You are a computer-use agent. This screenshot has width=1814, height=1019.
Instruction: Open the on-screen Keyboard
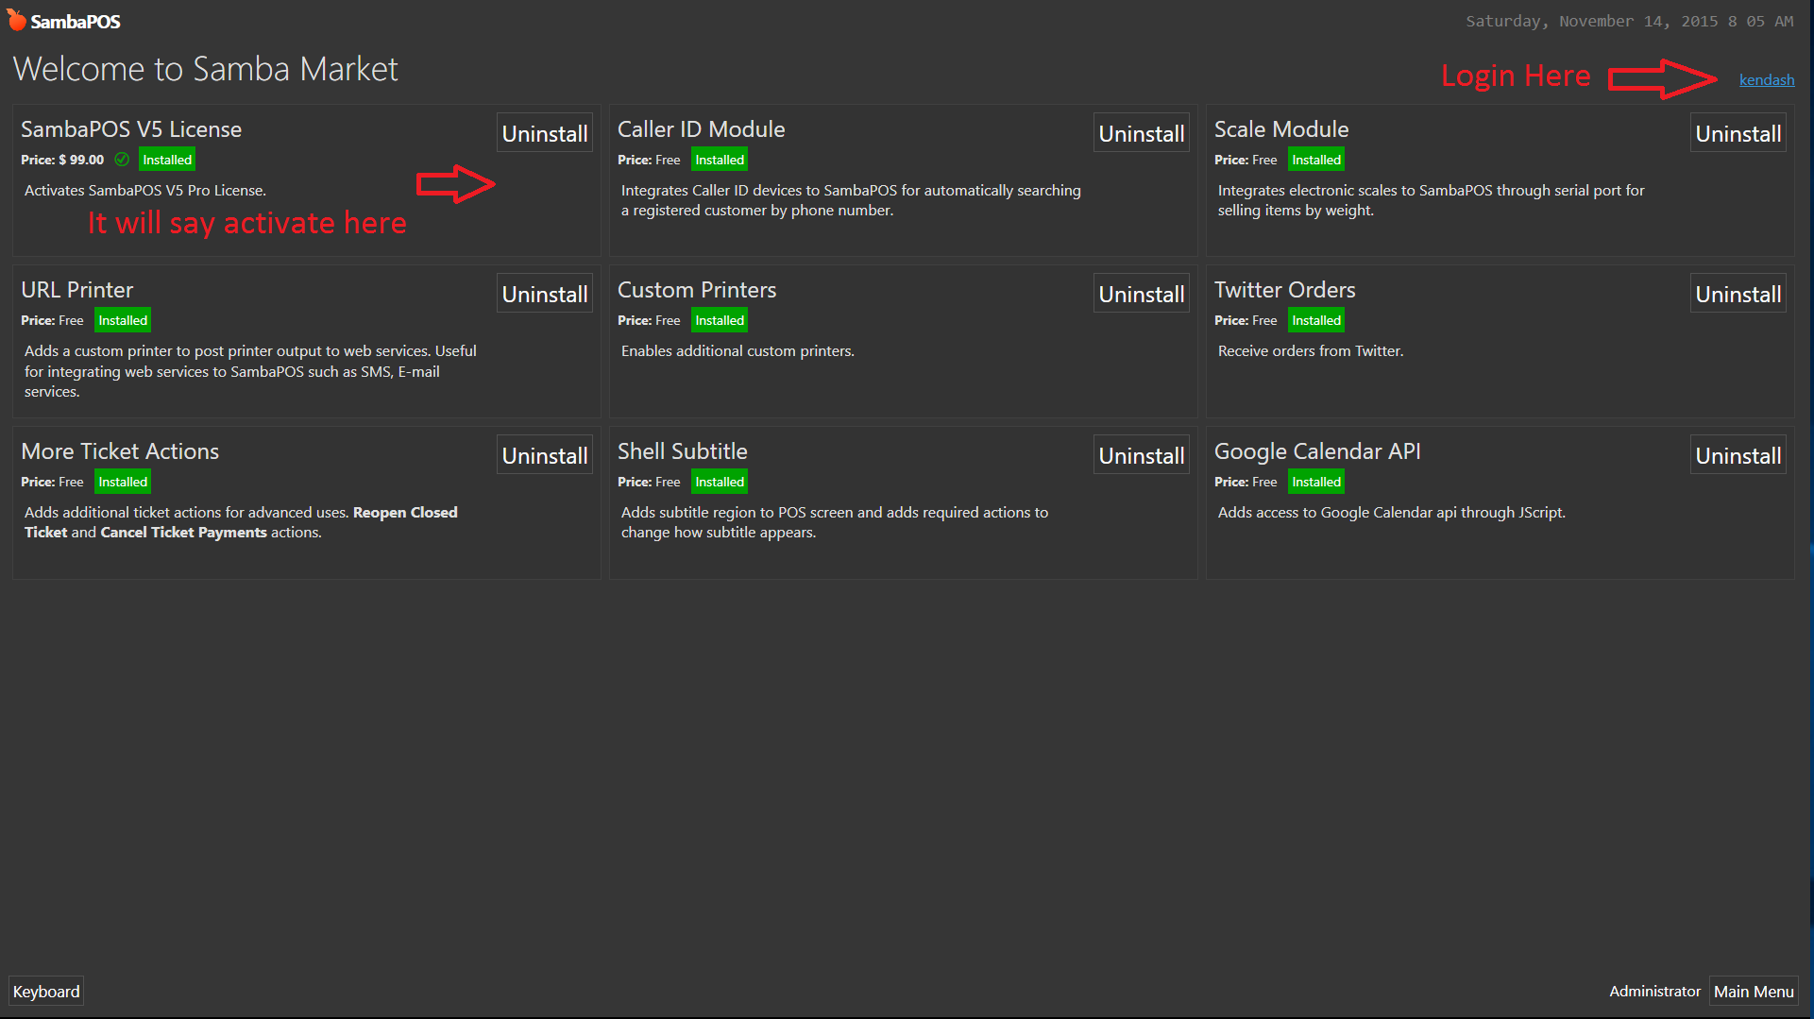pos(46,991)
